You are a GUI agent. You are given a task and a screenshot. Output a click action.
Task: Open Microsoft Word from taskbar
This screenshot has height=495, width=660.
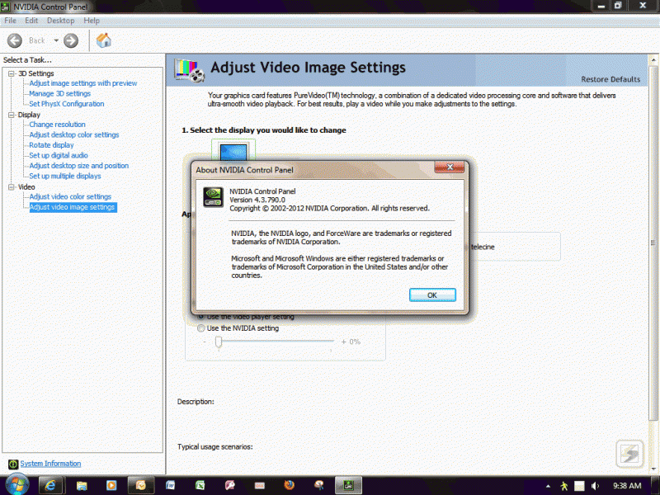171,485
